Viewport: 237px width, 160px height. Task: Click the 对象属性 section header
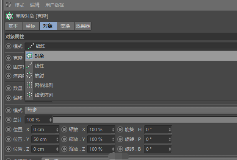point(121,36)
